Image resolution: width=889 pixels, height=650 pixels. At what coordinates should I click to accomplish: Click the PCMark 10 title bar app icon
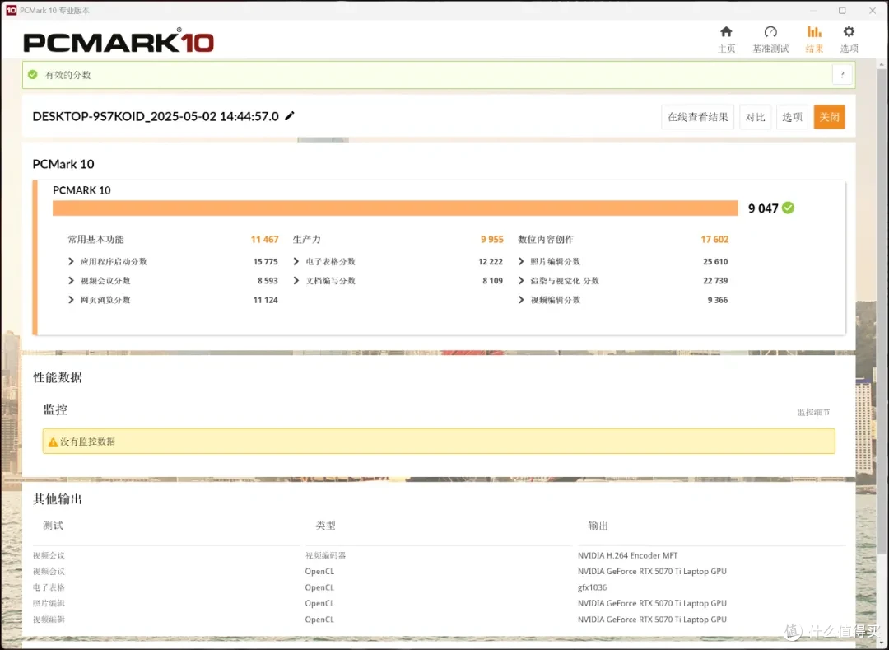(12, 10)
